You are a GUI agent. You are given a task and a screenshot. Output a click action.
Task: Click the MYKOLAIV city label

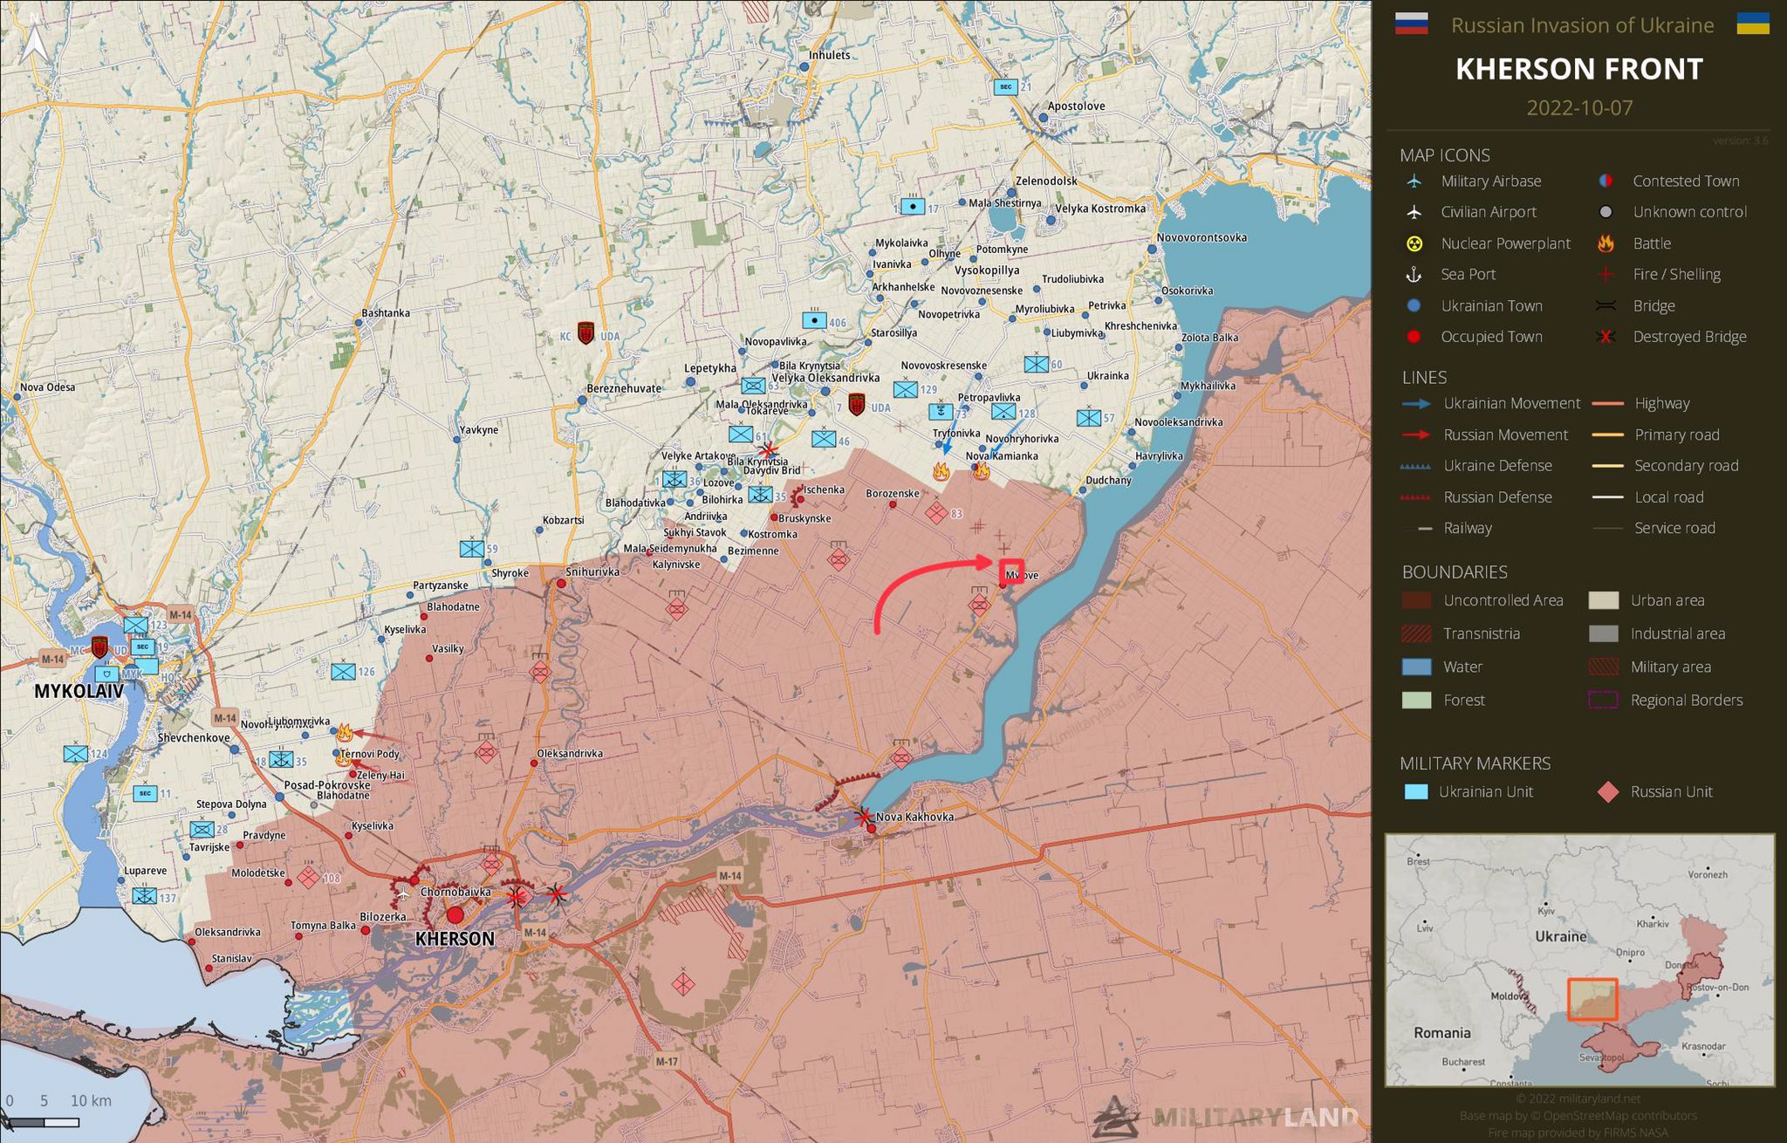click(x=79, y=691)
